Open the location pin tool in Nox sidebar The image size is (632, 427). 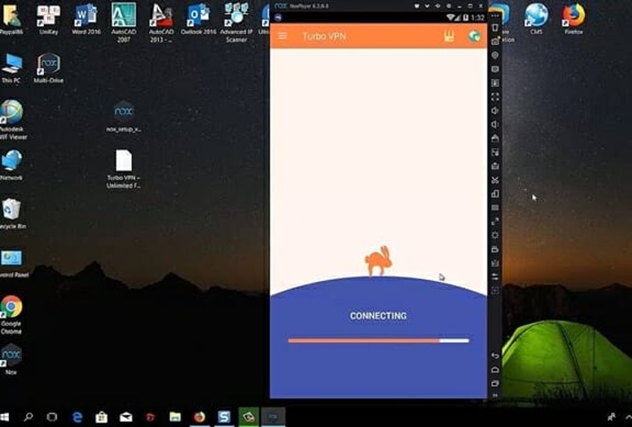pos(495,55)
